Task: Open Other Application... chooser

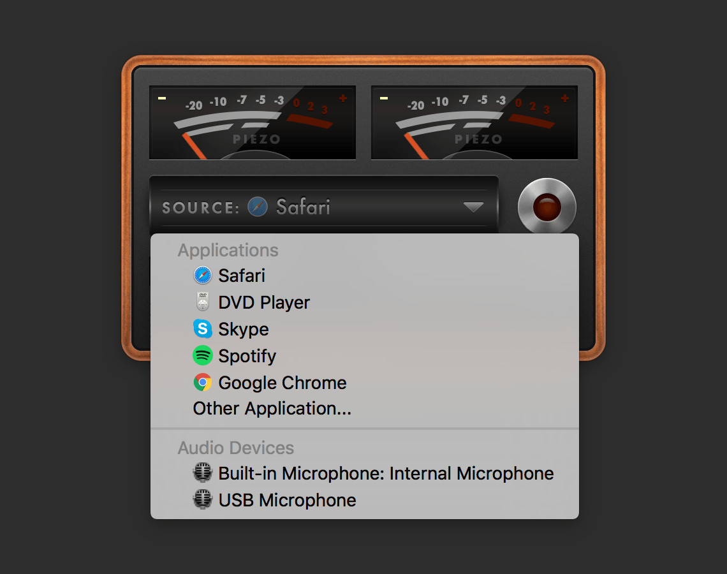Action: tap(364, 408)
